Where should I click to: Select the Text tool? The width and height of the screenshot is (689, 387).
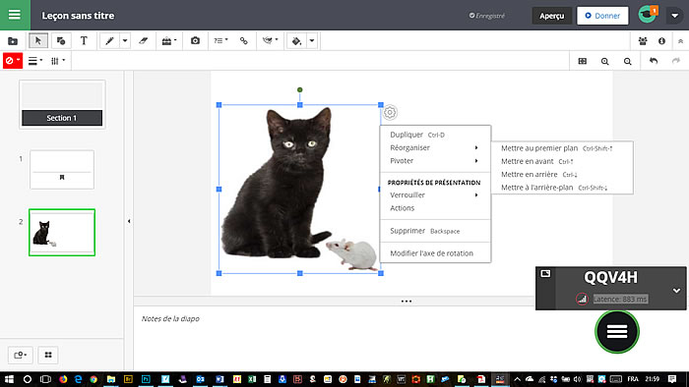coord(84,40)
